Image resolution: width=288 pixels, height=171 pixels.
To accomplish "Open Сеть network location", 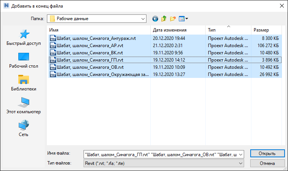I will (x=24, y=128).
